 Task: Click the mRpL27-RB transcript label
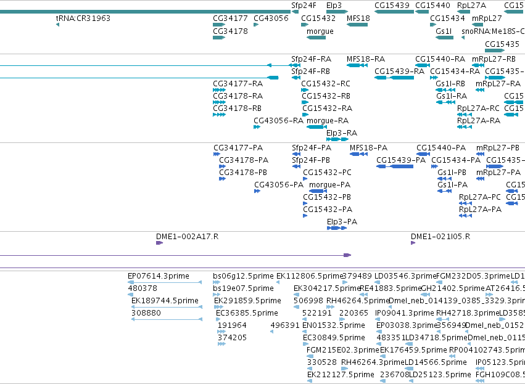pos(494,59)
